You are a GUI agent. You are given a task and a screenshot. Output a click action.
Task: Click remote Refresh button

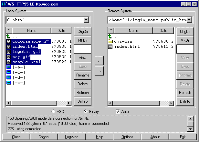[x=185, y=93]
